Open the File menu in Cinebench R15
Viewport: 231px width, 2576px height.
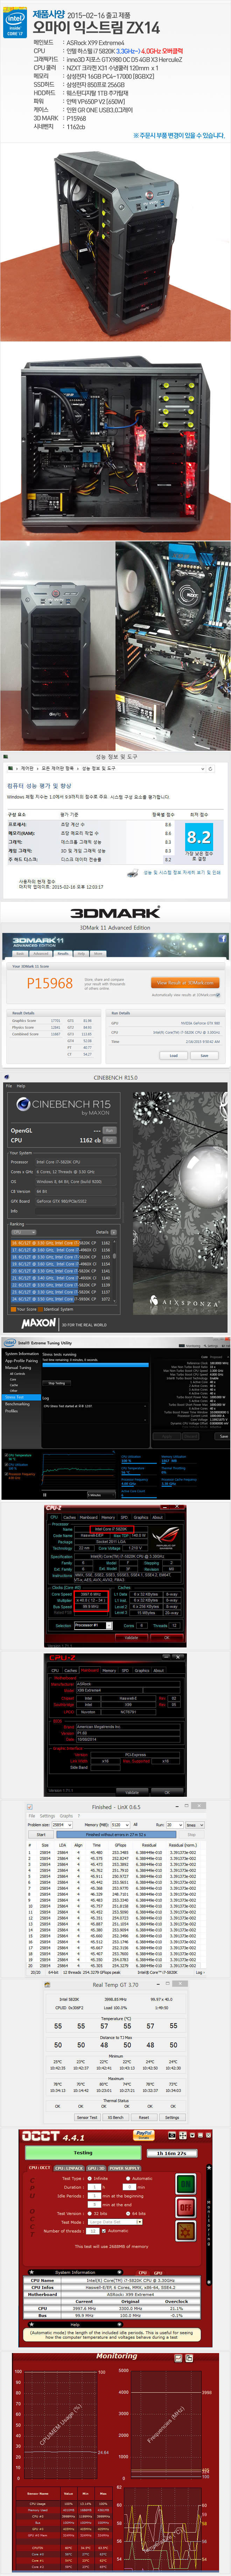point(9,1086)
